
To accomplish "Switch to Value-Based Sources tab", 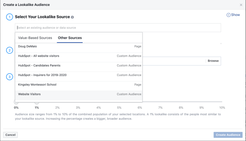I will tap(35, 38).
